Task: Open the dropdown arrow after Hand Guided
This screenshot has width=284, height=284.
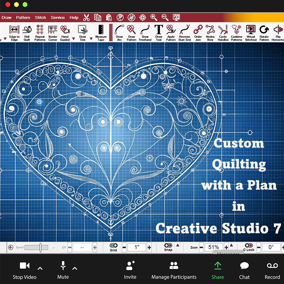Action: (74, 39)
